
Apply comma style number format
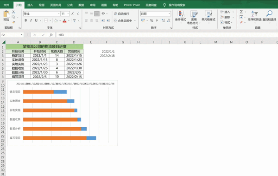coord(157,20)
